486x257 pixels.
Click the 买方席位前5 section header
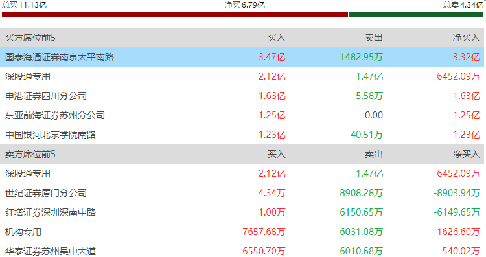[30, 38]
